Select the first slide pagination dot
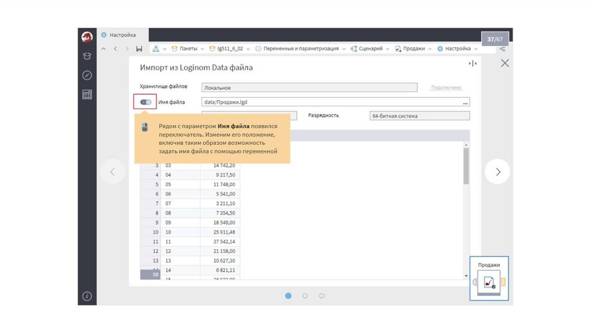The height and width of the screenshot is (330, 589). click(x=288, y=296)
